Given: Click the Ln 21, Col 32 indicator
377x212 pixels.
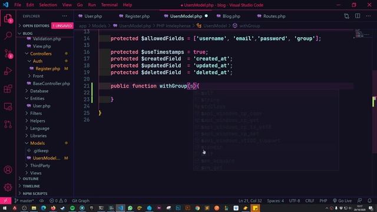Looking at the screenshot, I should point(250,200).
